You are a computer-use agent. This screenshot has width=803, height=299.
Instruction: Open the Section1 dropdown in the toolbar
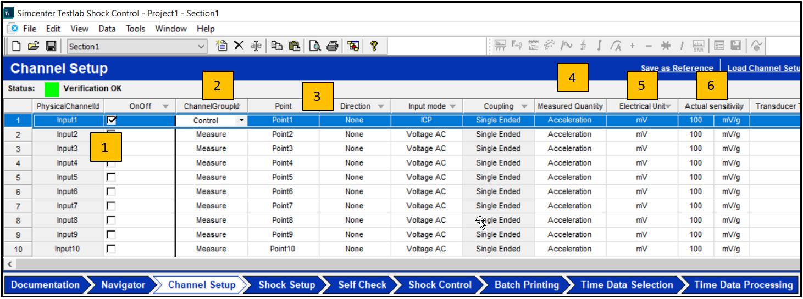click(x=201, y=47)
